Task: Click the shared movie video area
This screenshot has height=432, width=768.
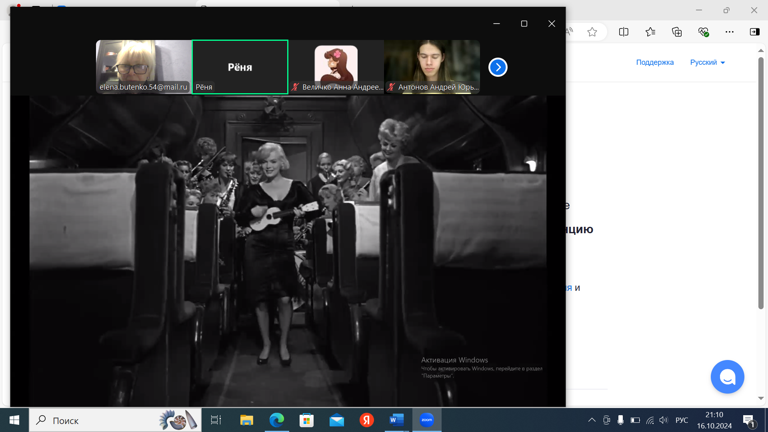Action: pos(288,251)
